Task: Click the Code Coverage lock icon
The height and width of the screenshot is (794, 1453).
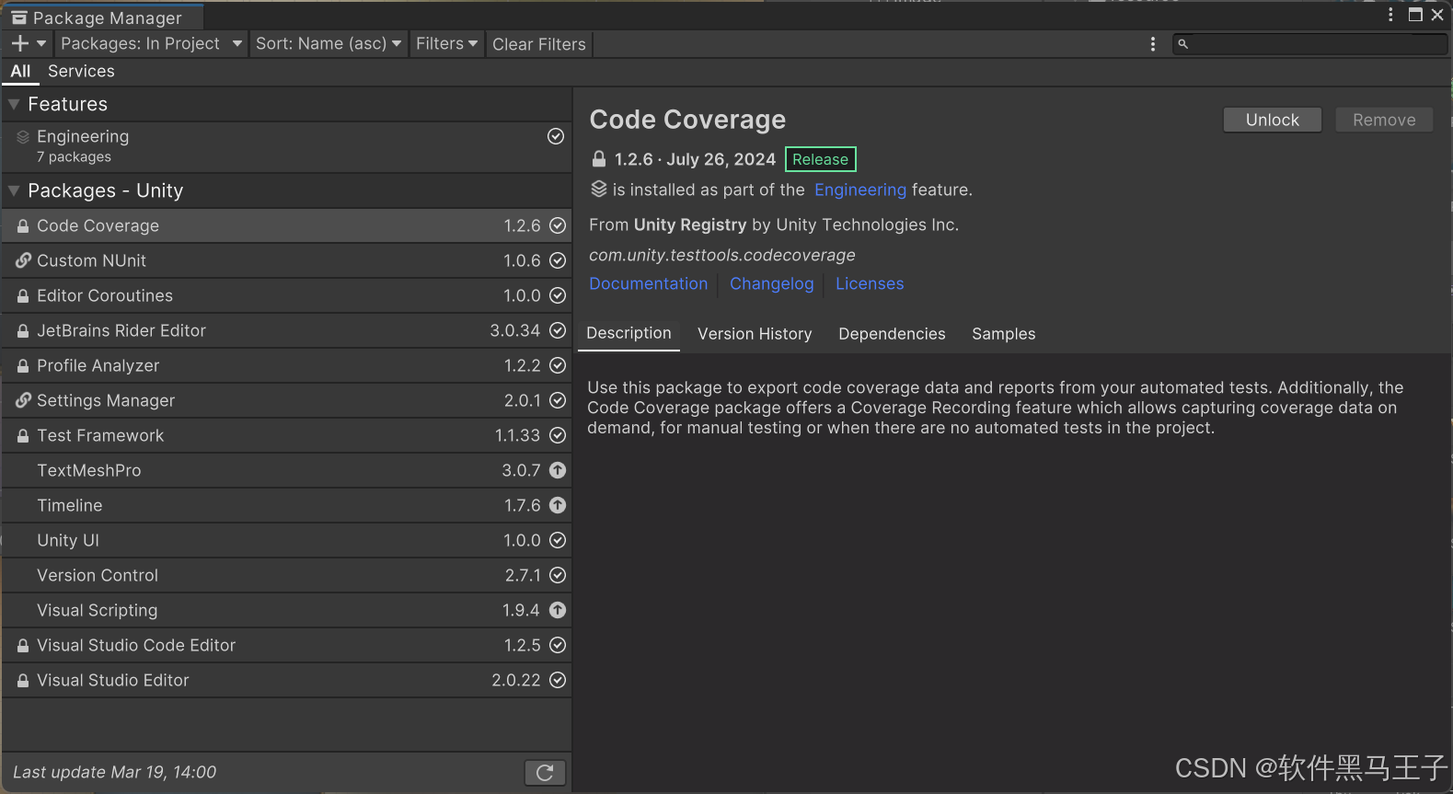Action: coord(23,225)
